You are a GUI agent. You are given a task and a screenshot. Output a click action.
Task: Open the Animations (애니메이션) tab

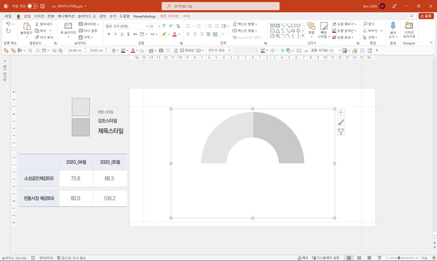tap(66, 16)
